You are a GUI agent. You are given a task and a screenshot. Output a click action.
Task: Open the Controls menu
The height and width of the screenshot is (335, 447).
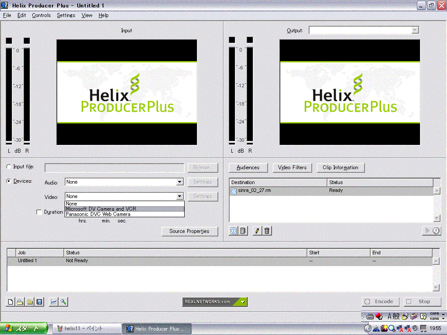(41, 15)
